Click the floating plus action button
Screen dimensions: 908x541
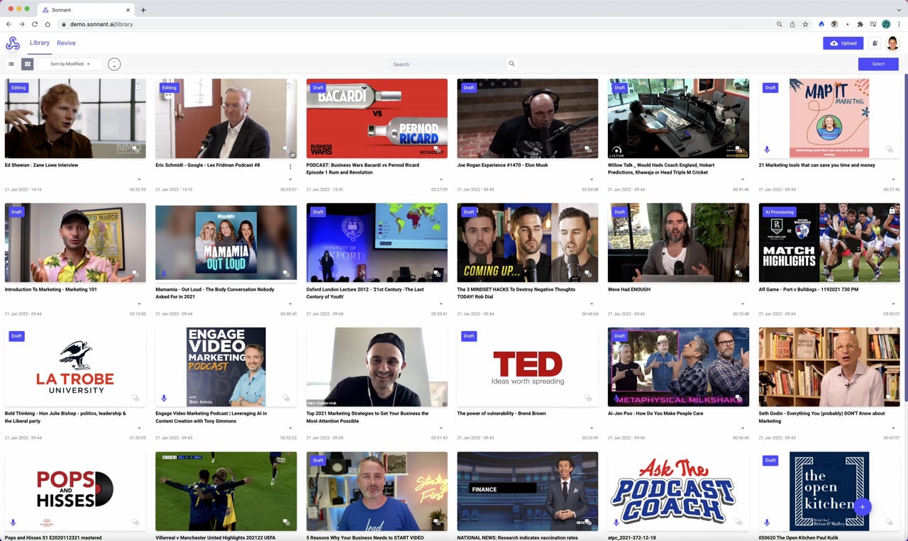tap(863, 506)
